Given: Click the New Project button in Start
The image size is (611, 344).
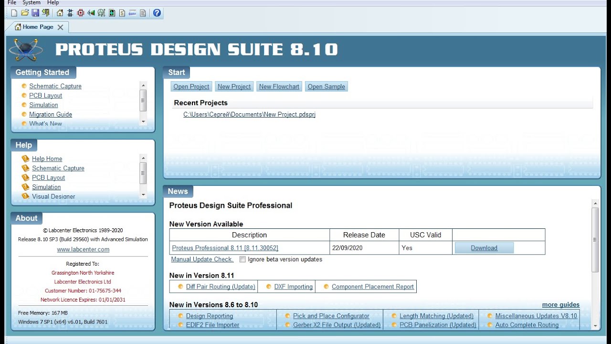Looking at the screenshot, I should [234, 86].
